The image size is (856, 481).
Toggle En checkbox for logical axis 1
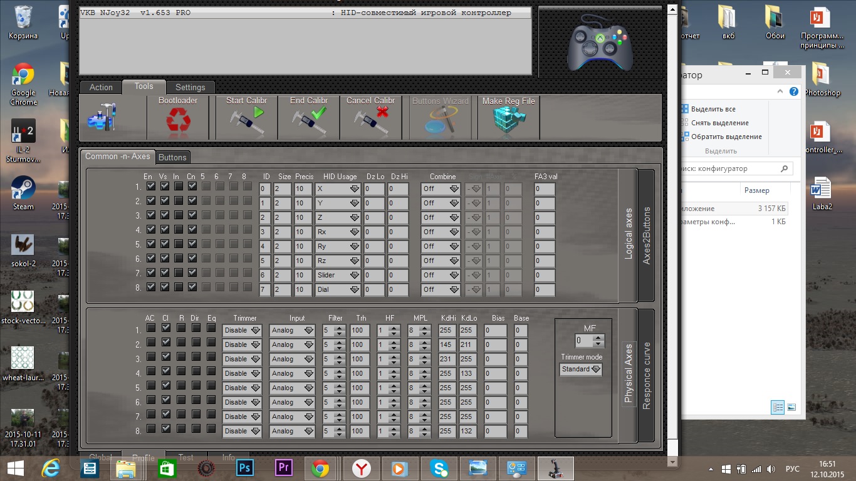pyautogui.click(x=150, y=186)
